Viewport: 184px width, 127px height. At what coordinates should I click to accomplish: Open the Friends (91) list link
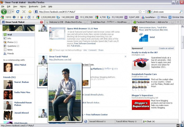coord(9,77)
